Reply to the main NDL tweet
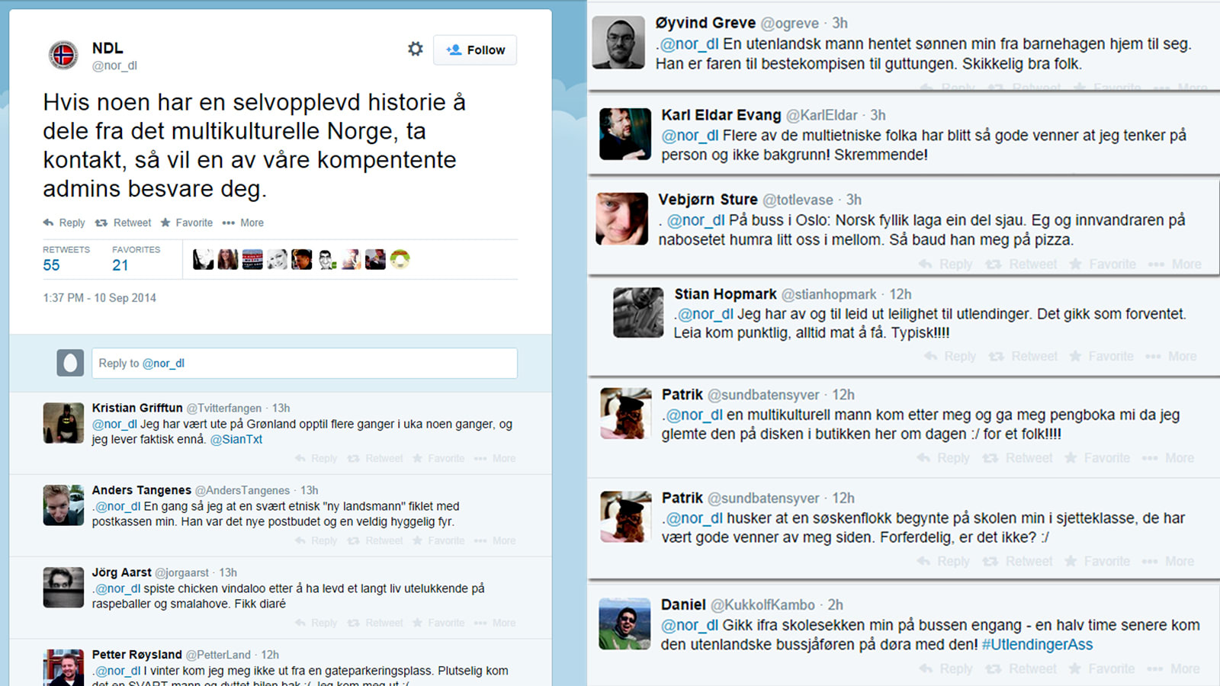Screen dimensions: 1220x686 pos(64,223)
